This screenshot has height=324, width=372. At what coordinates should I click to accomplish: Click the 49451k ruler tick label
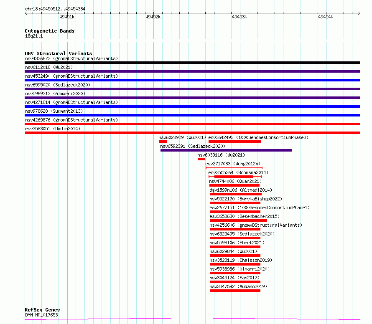(x=67, y=17)
